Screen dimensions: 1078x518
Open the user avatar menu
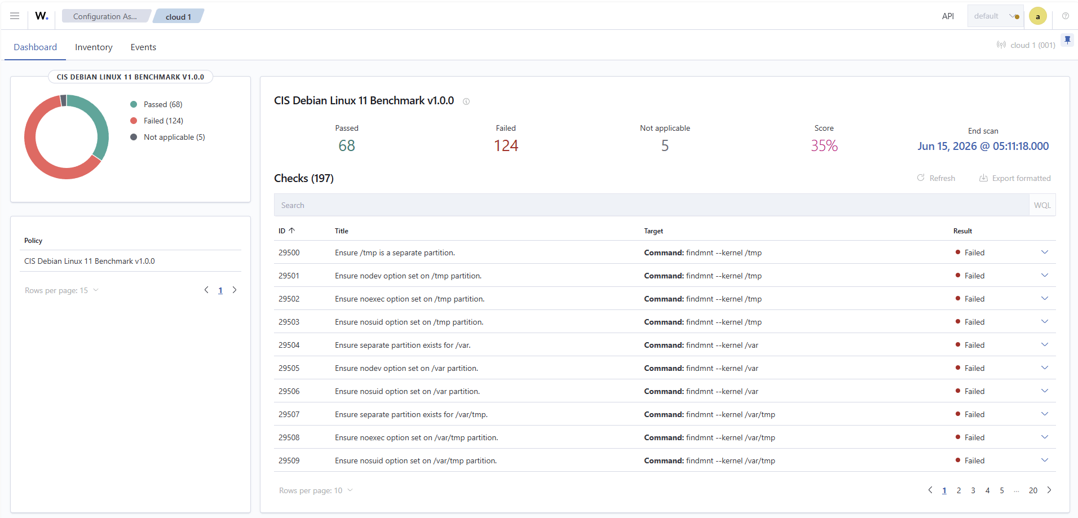click(x=1038, y=16)
